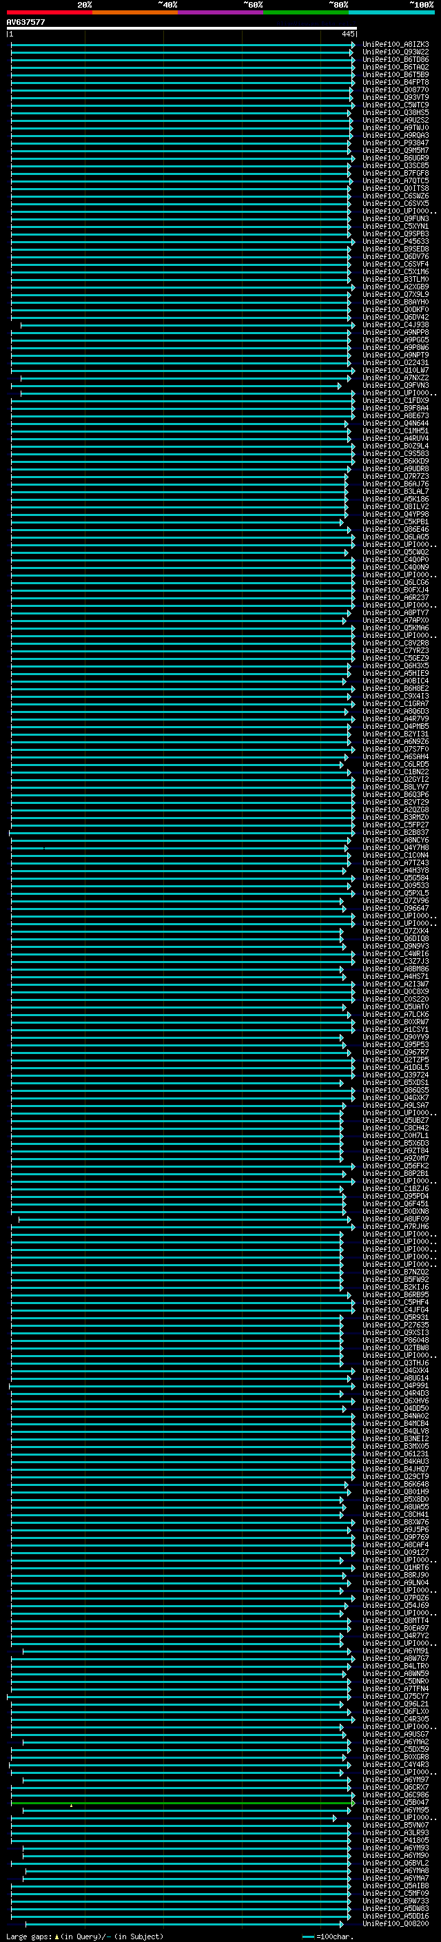The width and height of the screenshot is (441, 1942).
Task: Select the UniRef100_Q0ITS8 label
Action: pyautogui.click(x=396, y=189)
